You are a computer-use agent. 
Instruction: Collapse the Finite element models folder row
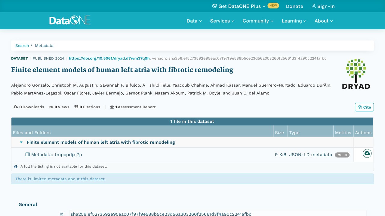(x=21, y=142)
